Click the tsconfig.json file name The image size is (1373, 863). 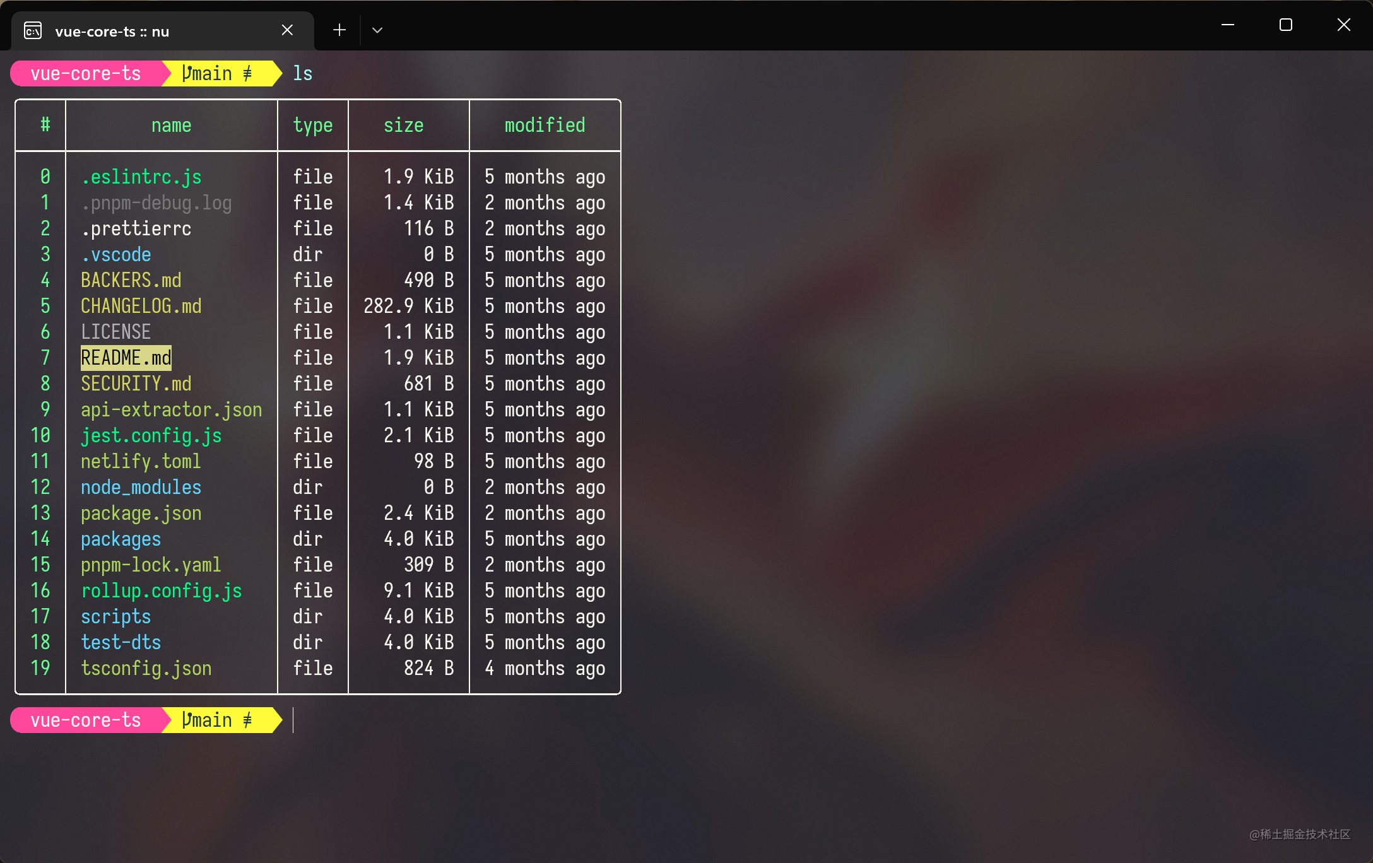146,669
